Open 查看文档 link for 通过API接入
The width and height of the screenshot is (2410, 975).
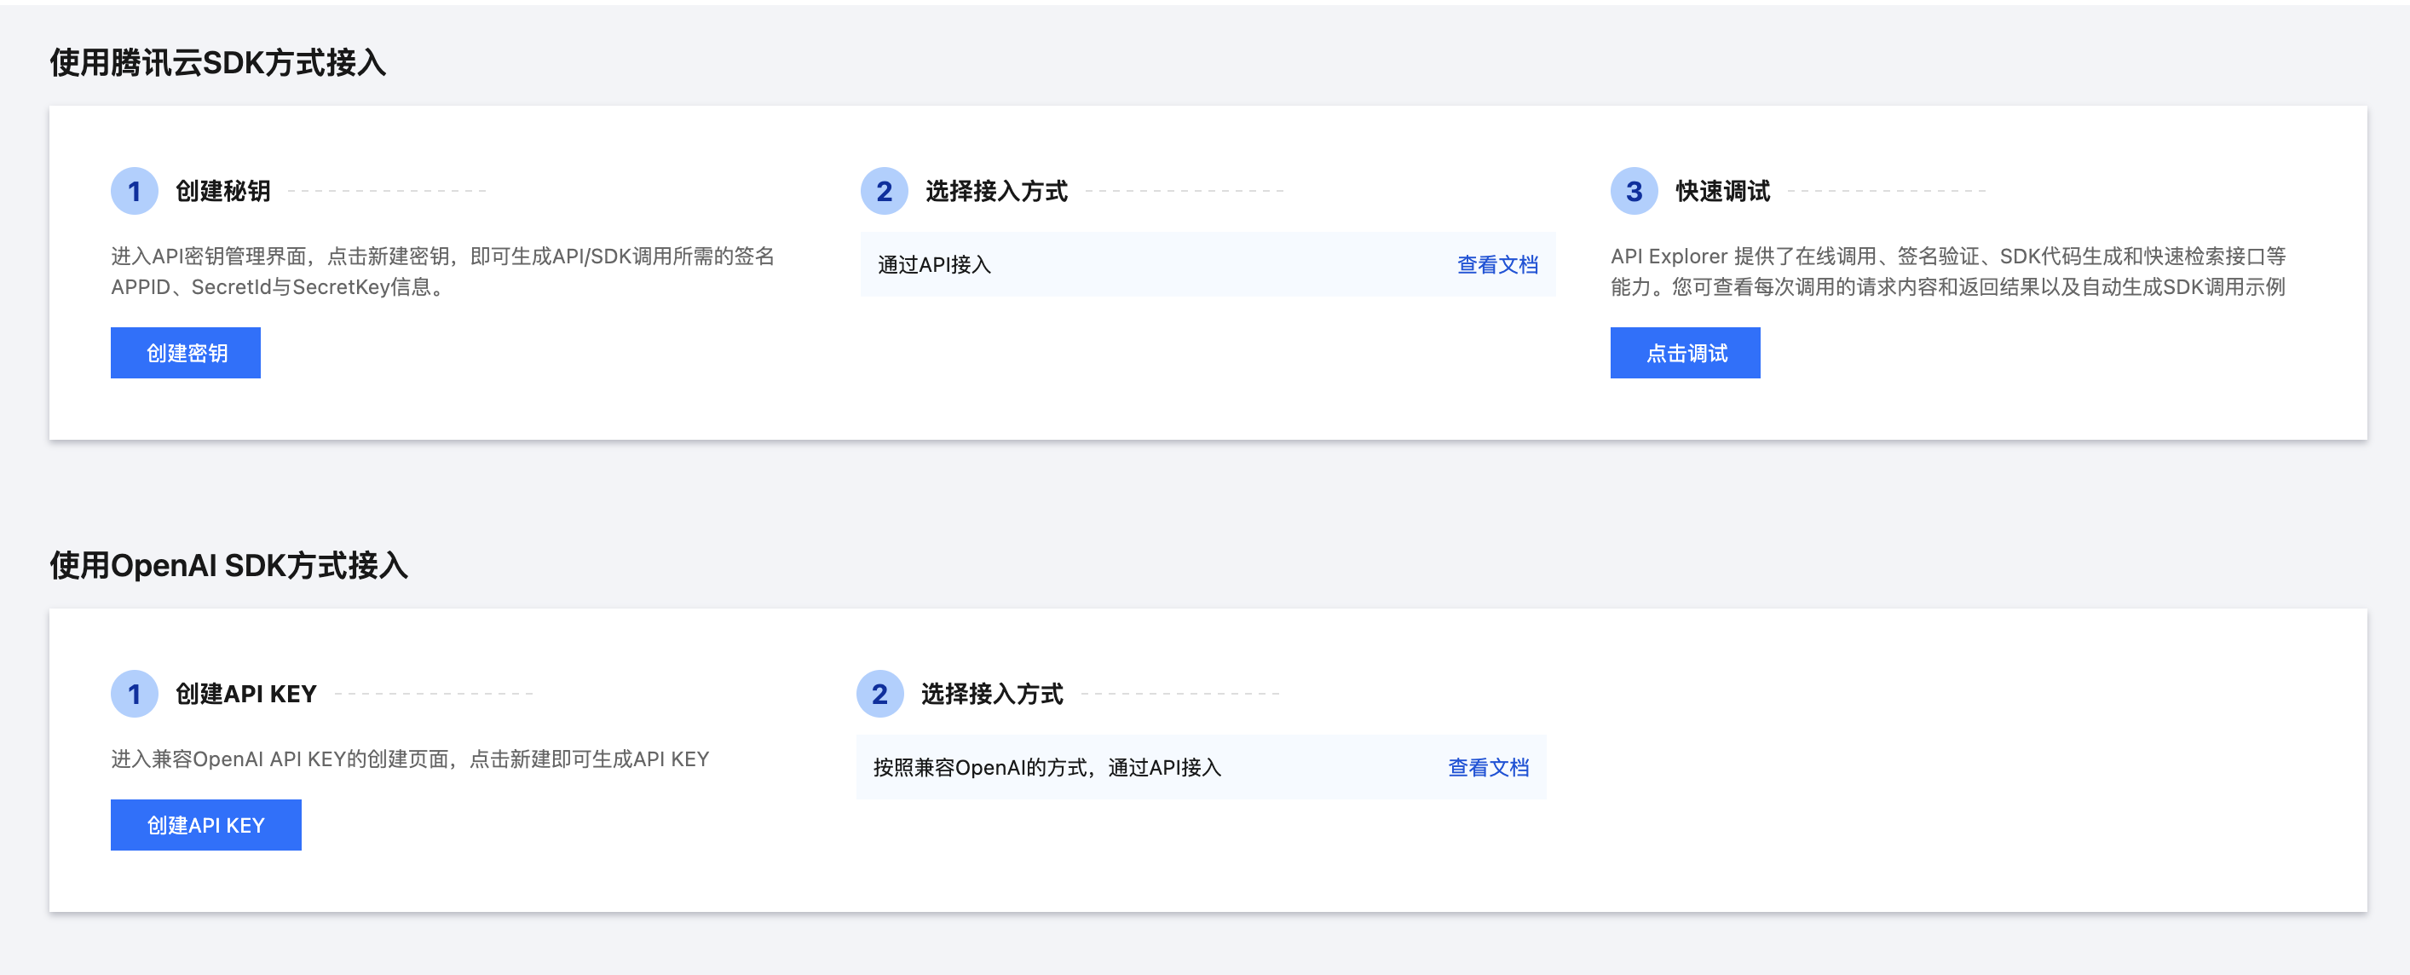1496,265
